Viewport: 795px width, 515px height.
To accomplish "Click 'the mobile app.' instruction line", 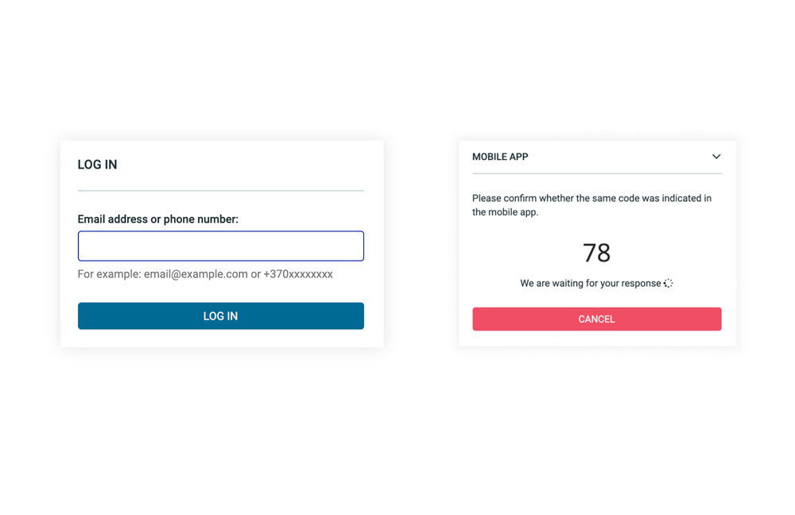I will pyautogui.click(x=505, y=212).
